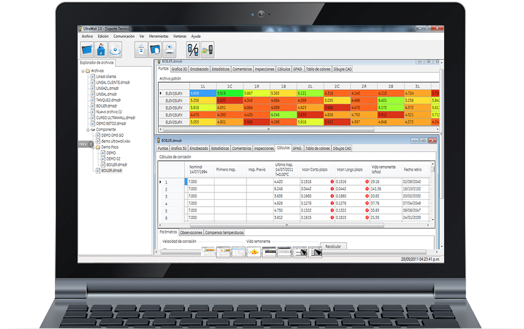Click the PREV arrow button
This screenshot has height=329, width=524.
83,144
